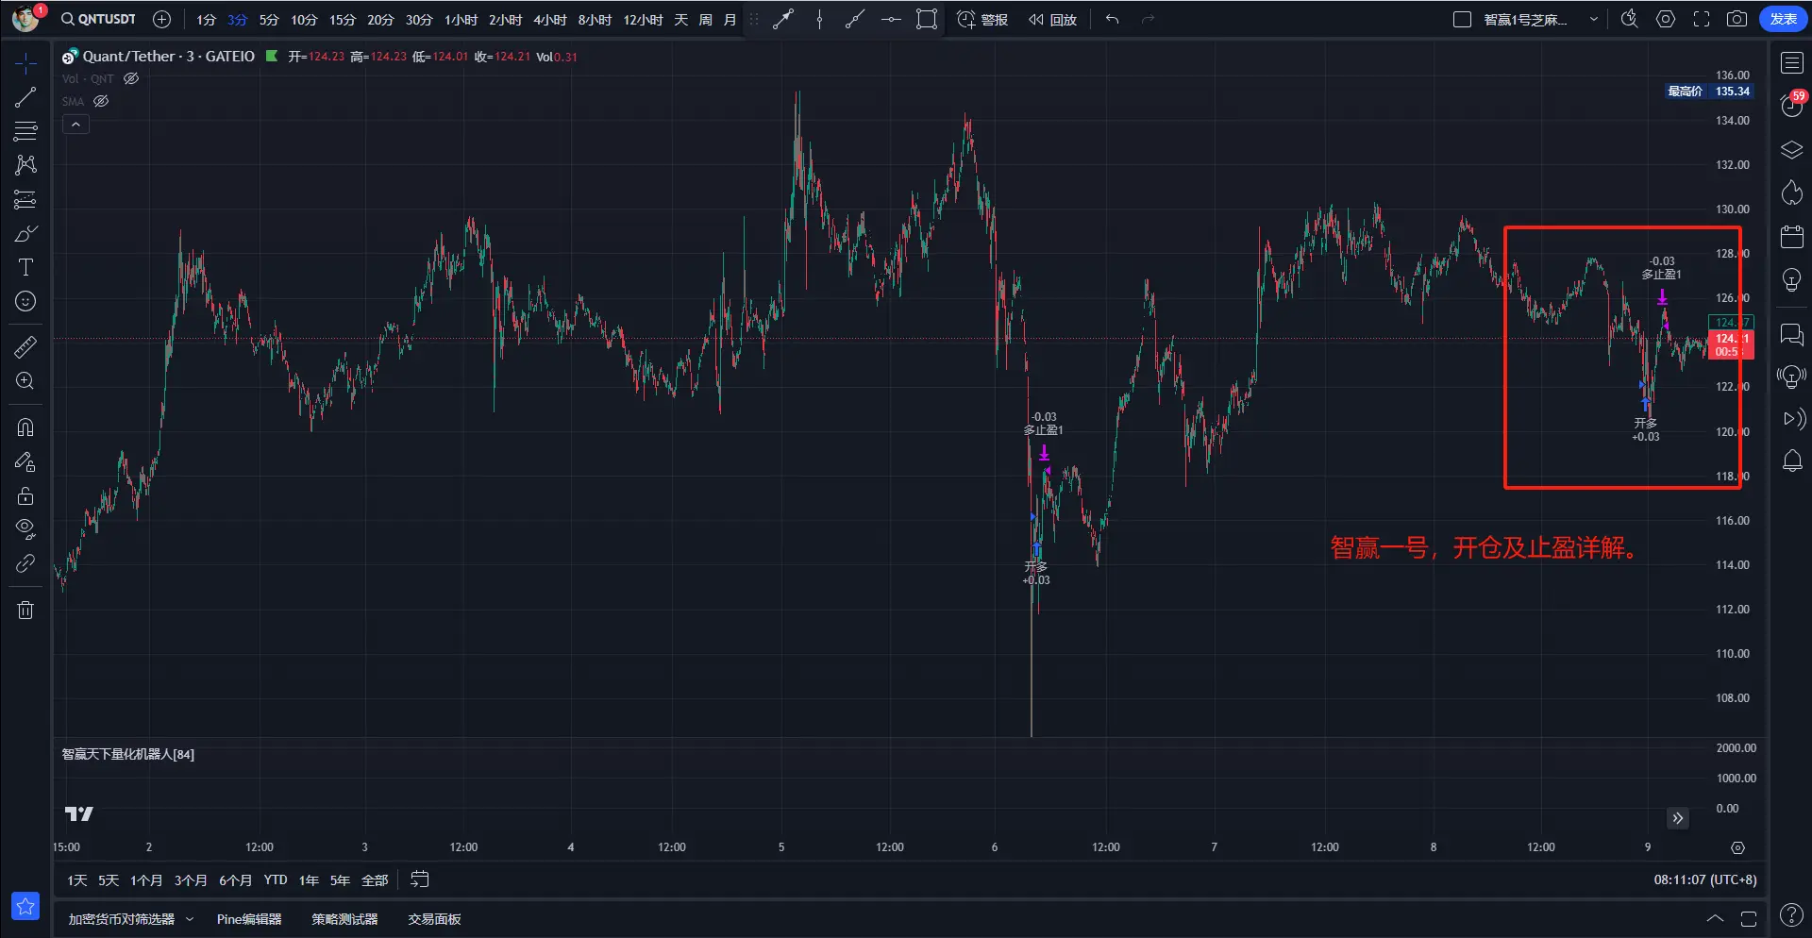Select the 4小时 timeframe

(549, 19)
